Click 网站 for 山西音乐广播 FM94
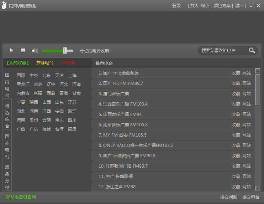The width and height of the screenshot is (264, 204). pyautogui.click(x=247, y=114)
